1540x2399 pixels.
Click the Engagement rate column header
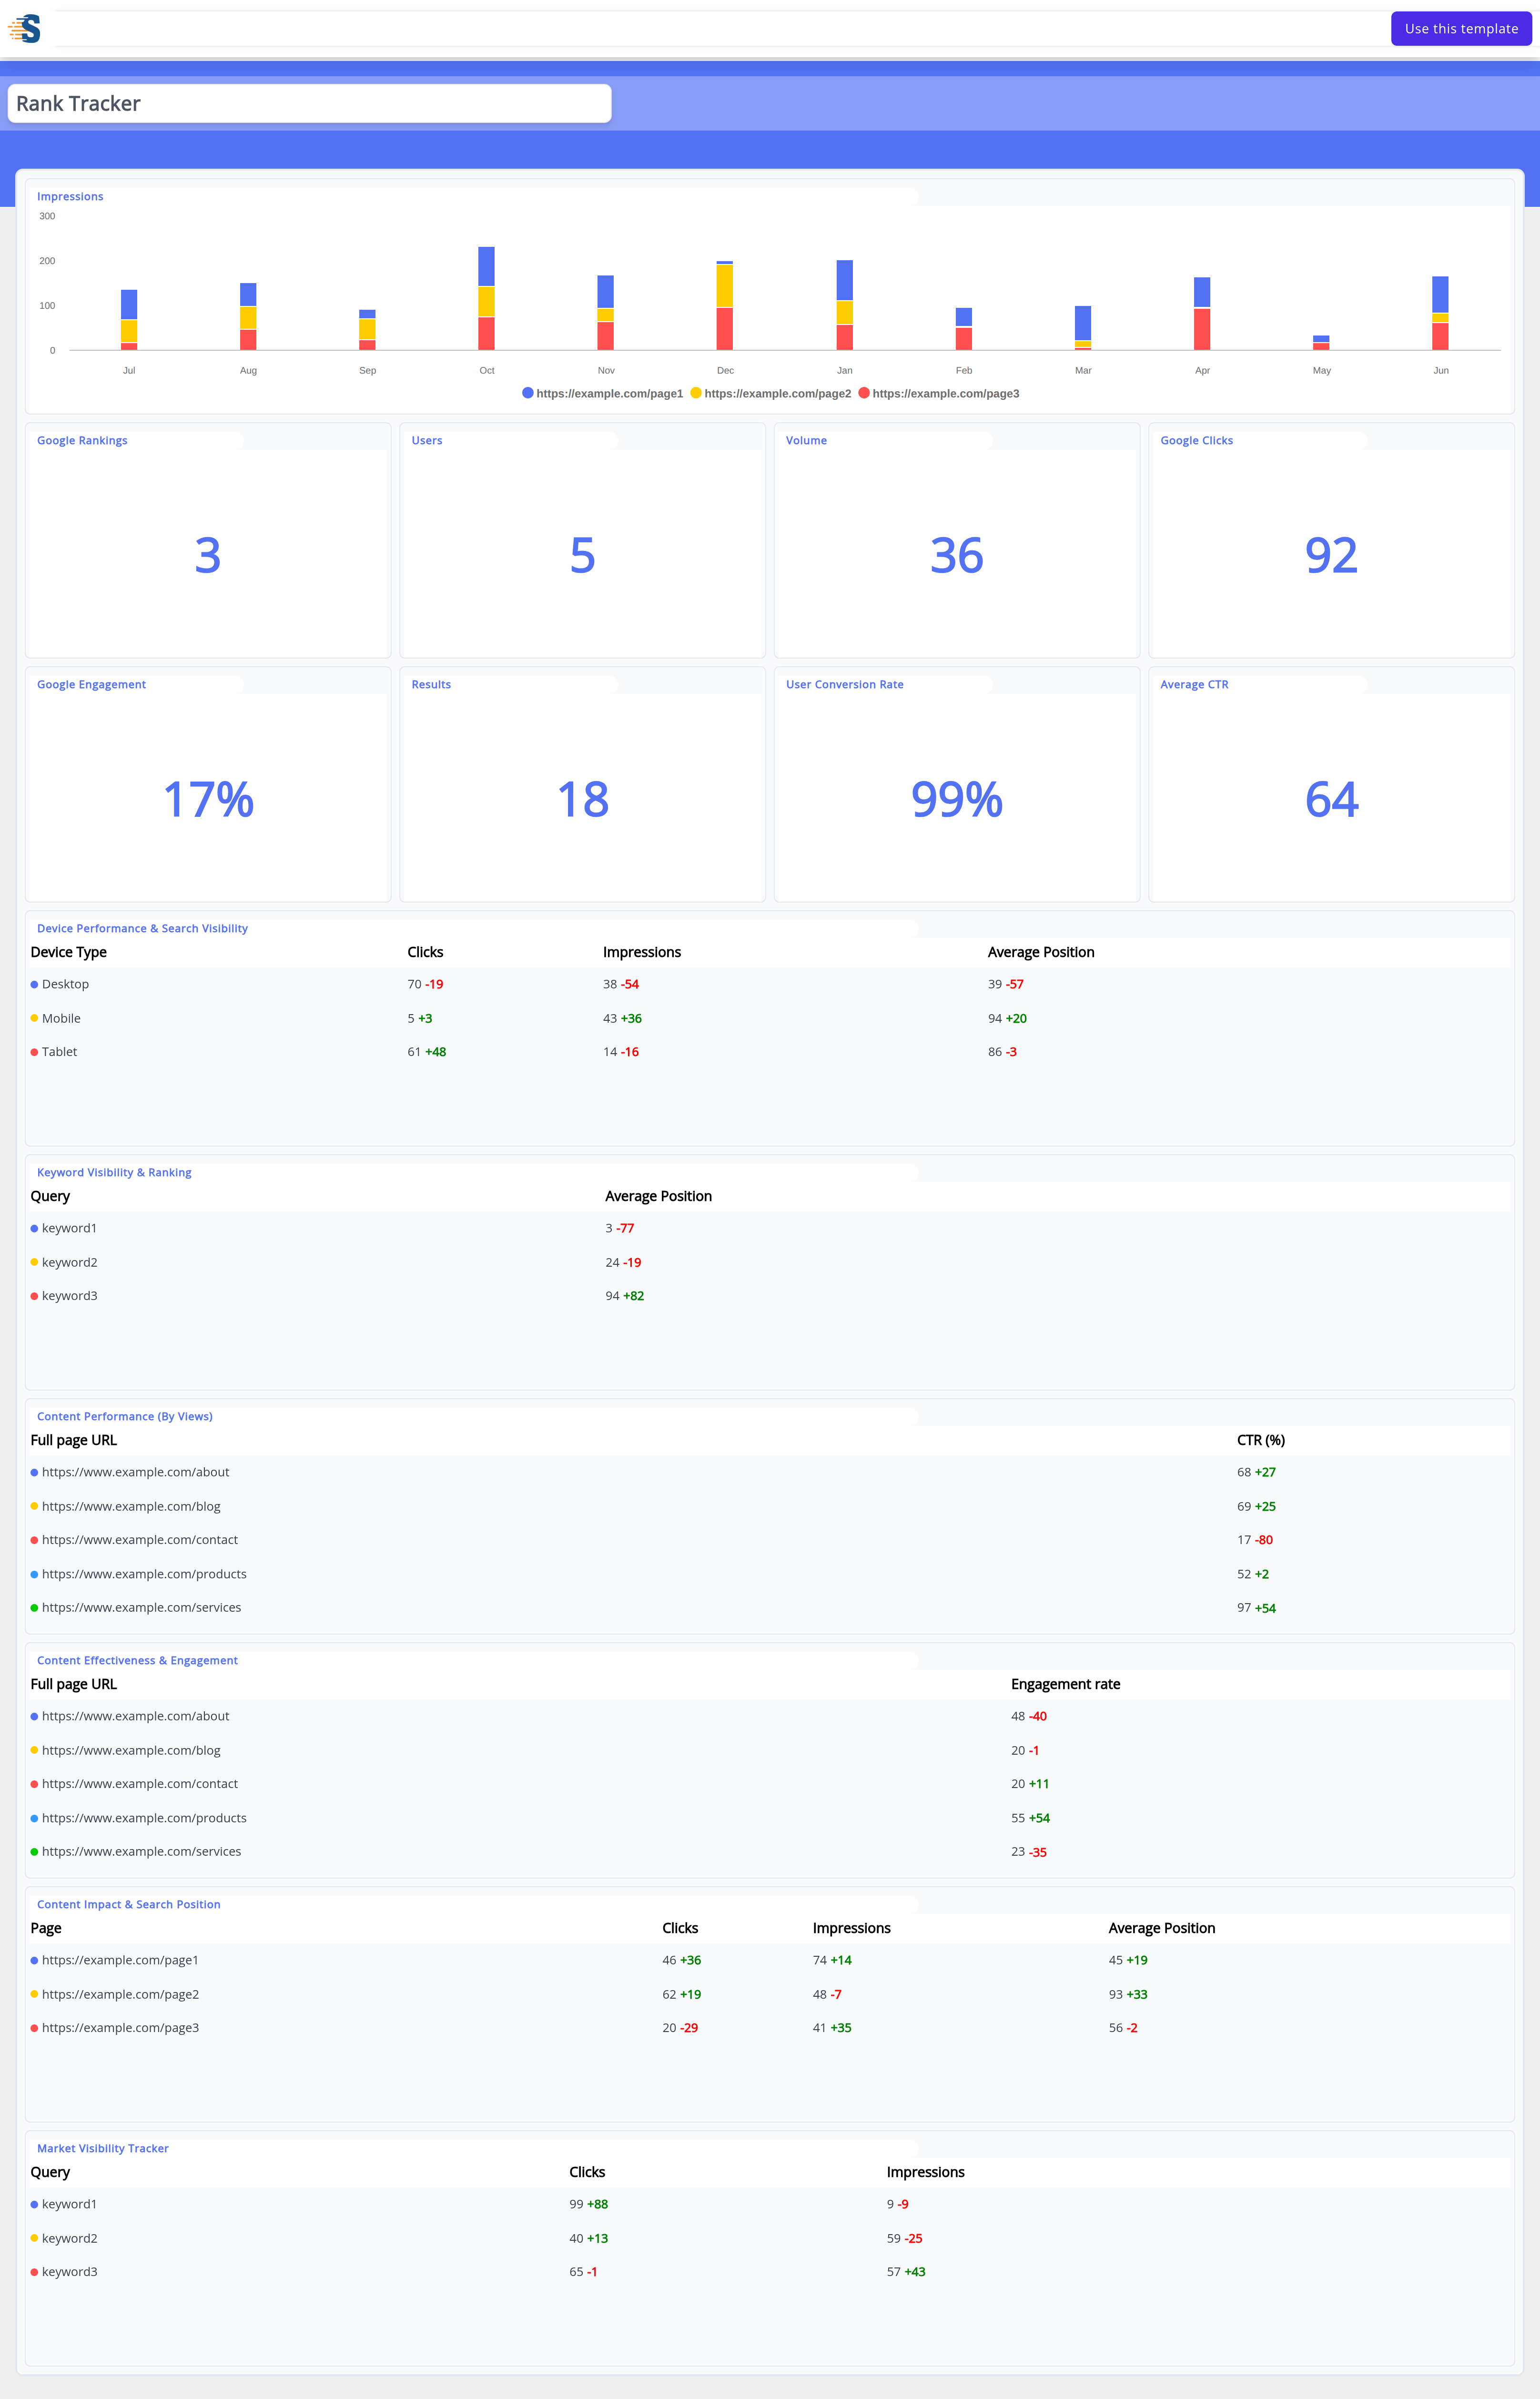[x=1065, y=1684]
